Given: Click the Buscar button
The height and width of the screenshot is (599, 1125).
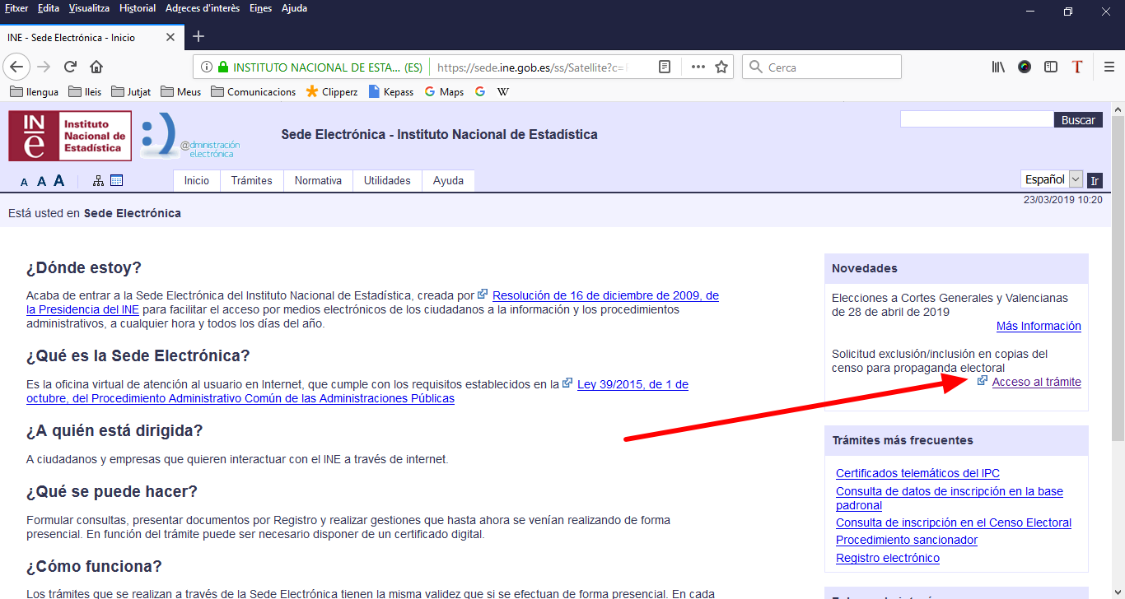Looking at the screenshot, I should point(1077,120).
